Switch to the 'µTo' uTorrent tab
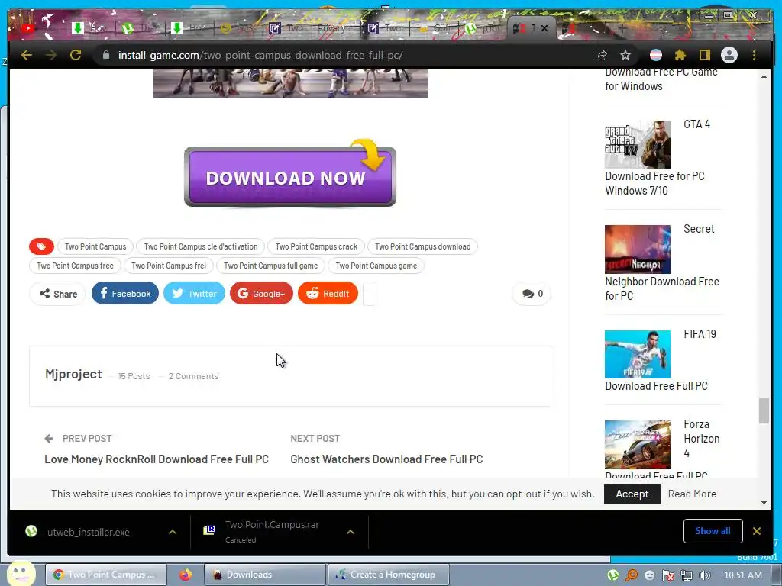 click(x=483, y=28)
